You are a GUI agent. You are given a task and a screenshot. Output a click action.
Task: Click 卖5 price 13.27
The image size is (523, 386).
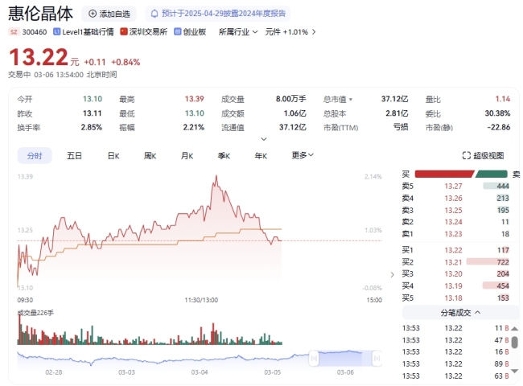(453, 187)
